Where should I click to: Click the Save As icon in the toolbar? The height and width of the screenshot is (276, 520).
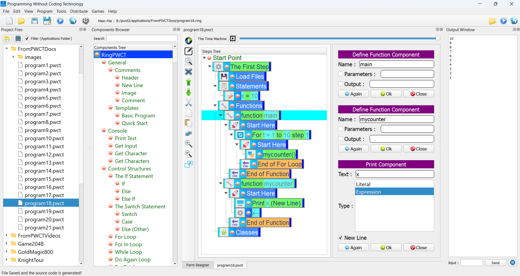(47, 21)
